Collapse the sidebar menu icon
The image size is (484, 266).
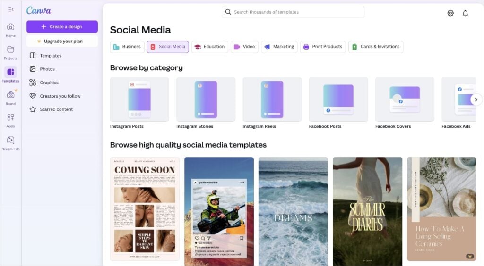(11, 9)
